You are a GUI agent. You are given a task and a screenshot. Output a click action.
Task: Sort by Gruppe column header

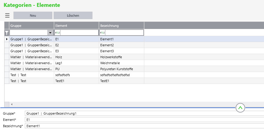tap(31, 26)
